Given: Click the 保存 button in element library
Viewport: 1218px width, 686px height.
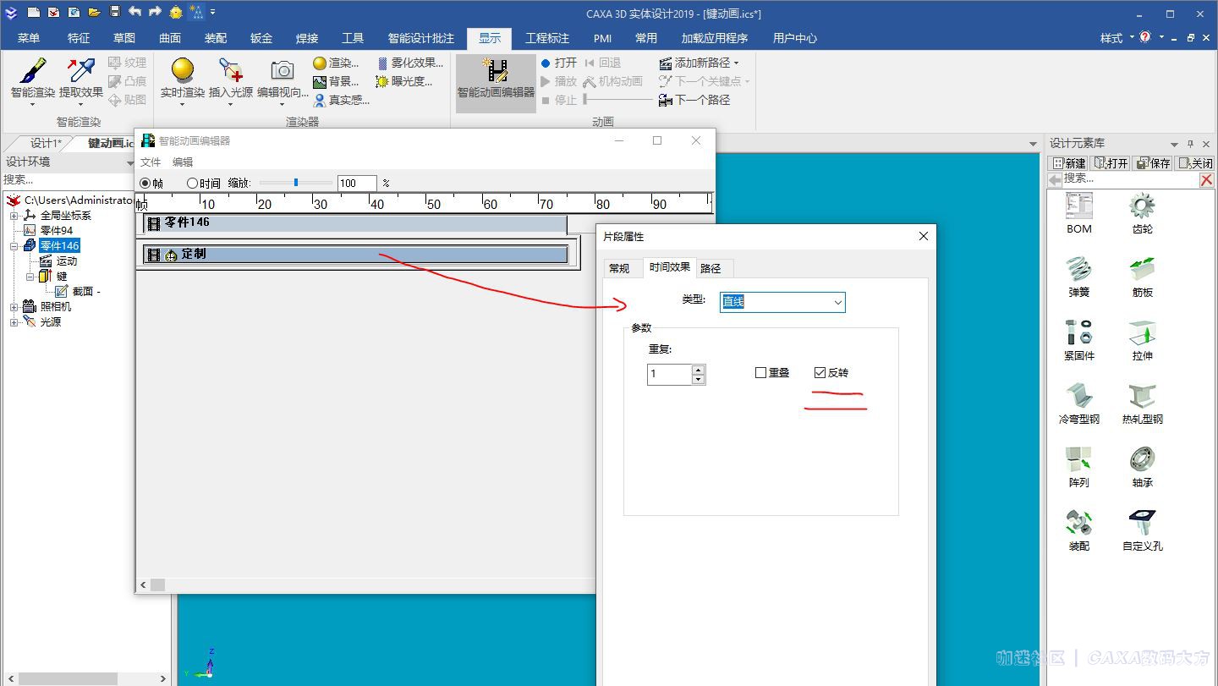Looking at the screenshot, I should click(x=1153, y=162).
